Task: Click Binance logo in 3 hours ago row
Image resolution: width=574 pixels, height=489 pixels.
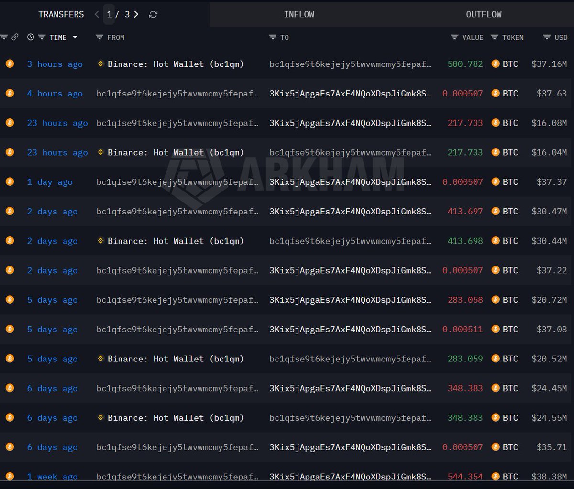Action: pos(100,64)
